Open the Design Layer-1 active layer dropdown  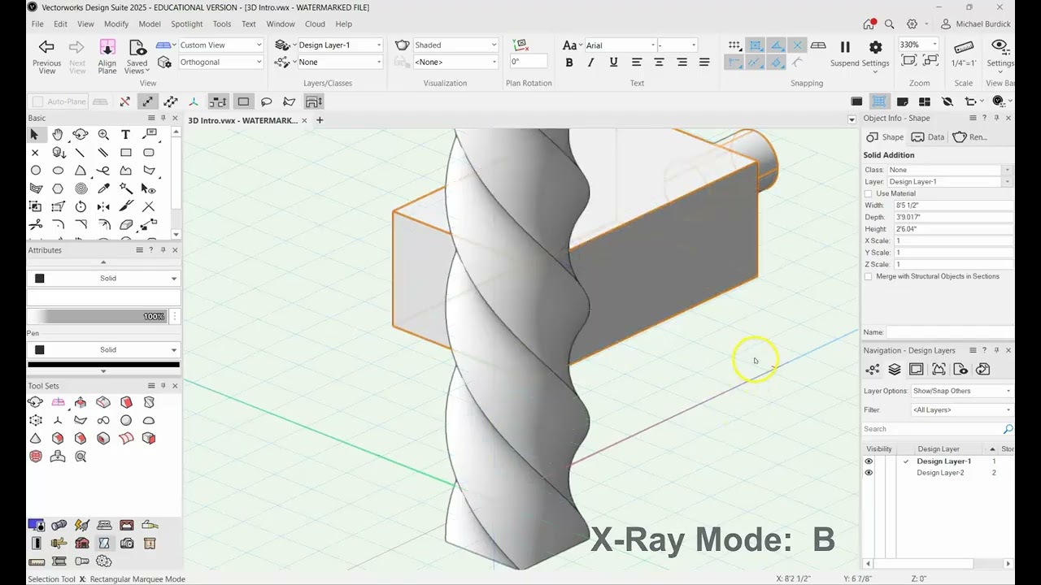tap(339, 45)
